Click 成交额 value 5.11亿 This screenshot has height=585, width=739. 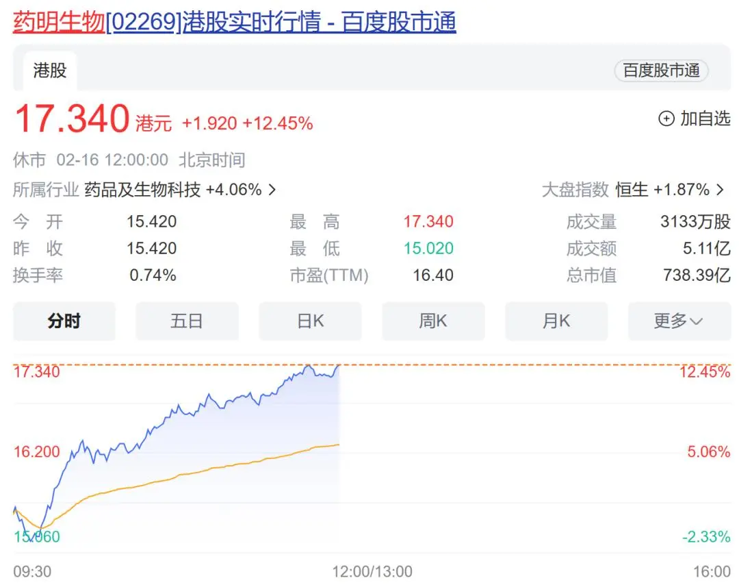pyautogui.click(x=706, y=248)
